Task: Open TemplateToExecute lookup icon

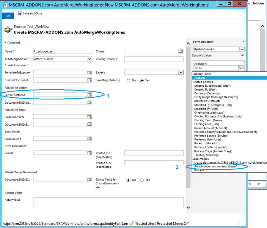Action: click(89, 72)
